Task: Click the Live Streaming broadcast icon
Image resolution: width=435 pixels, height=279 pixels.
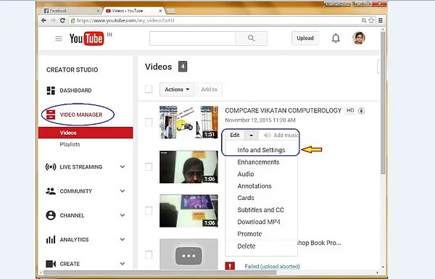Action: tap(51, 167)
